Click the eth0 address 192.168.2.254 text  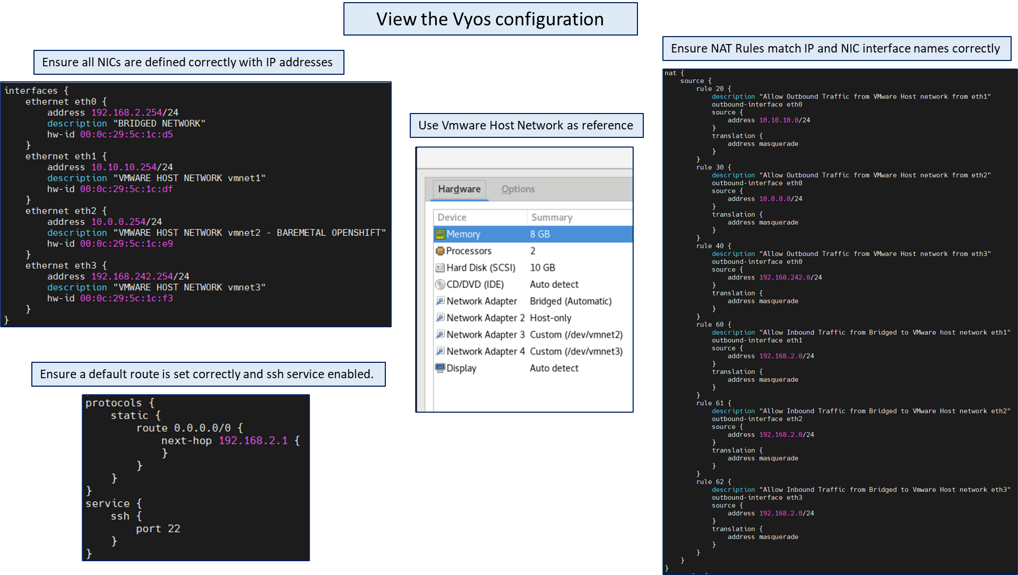click(x=126, y=112)
